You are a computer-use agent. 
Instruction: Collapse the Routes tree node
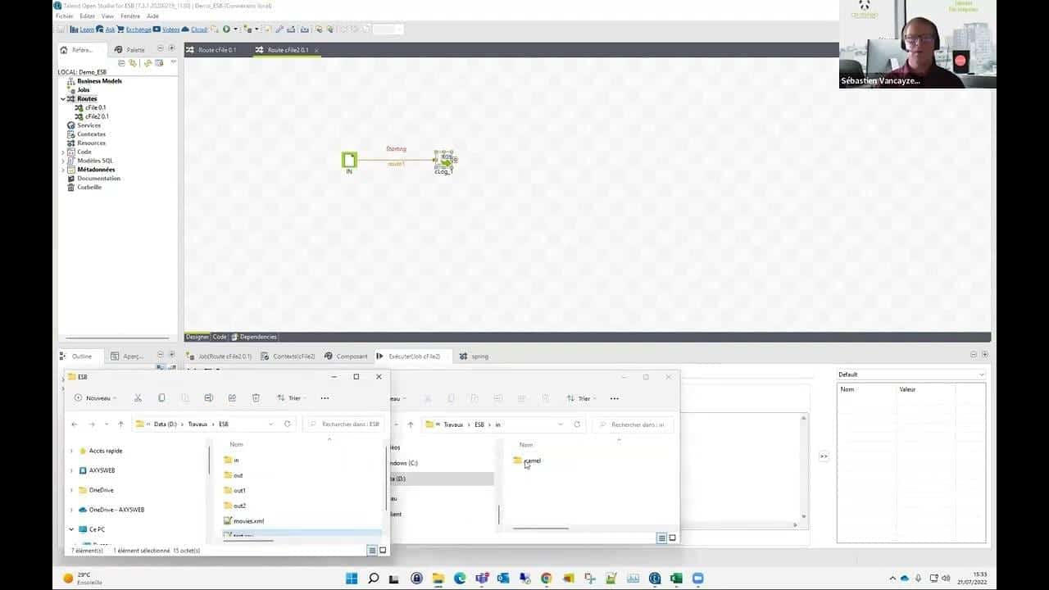(63, 99)
